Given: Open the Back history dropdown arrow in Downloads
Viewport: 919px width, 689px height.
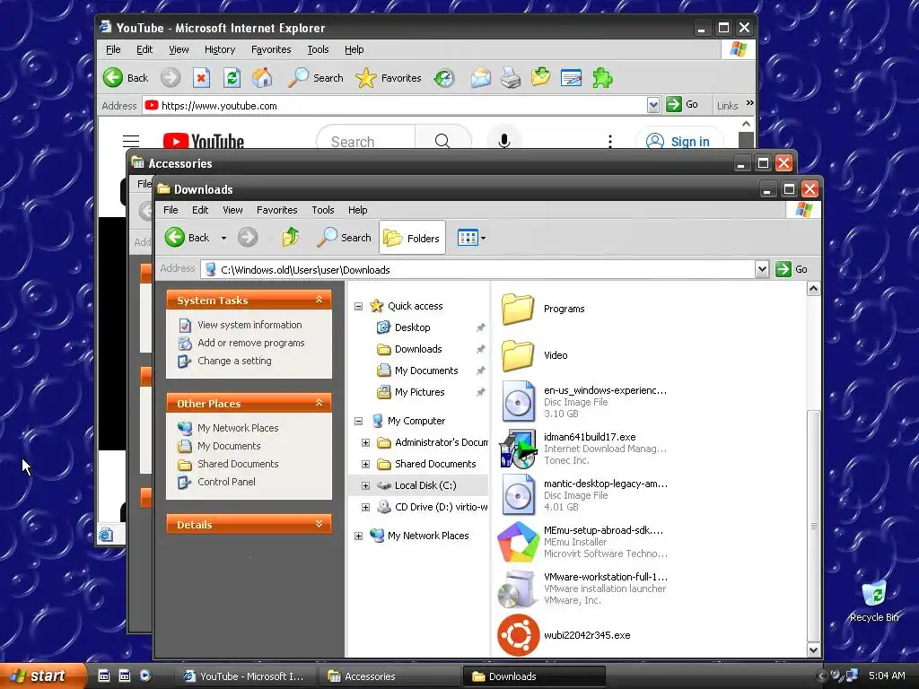Looking at the screenshot, I should point(223,238).
